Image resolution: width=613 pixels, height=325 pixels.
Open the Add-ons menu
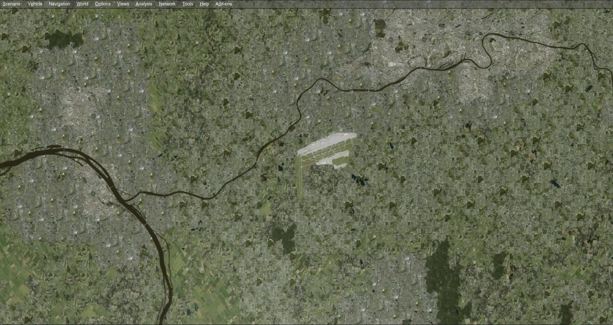click(x=223, y=4)
